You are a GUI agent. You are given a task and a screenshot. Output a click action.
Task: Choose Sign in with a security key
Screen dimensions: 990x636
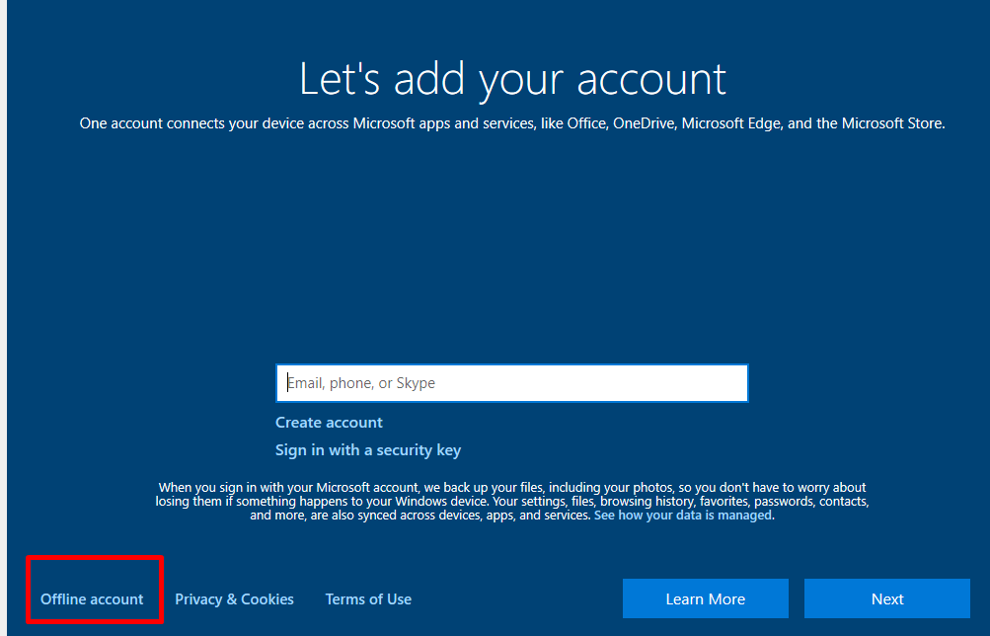pyautogui.click(x=368, y=449)
